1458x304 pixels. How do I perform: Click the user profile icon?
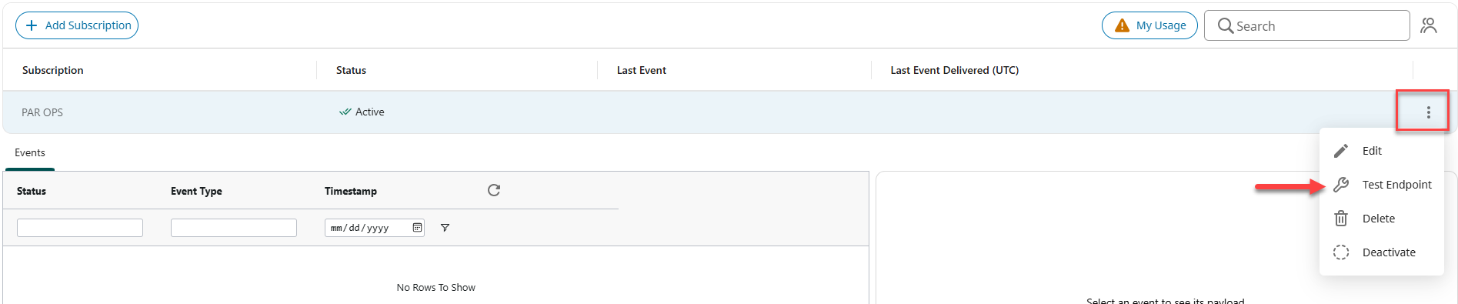1429,25
